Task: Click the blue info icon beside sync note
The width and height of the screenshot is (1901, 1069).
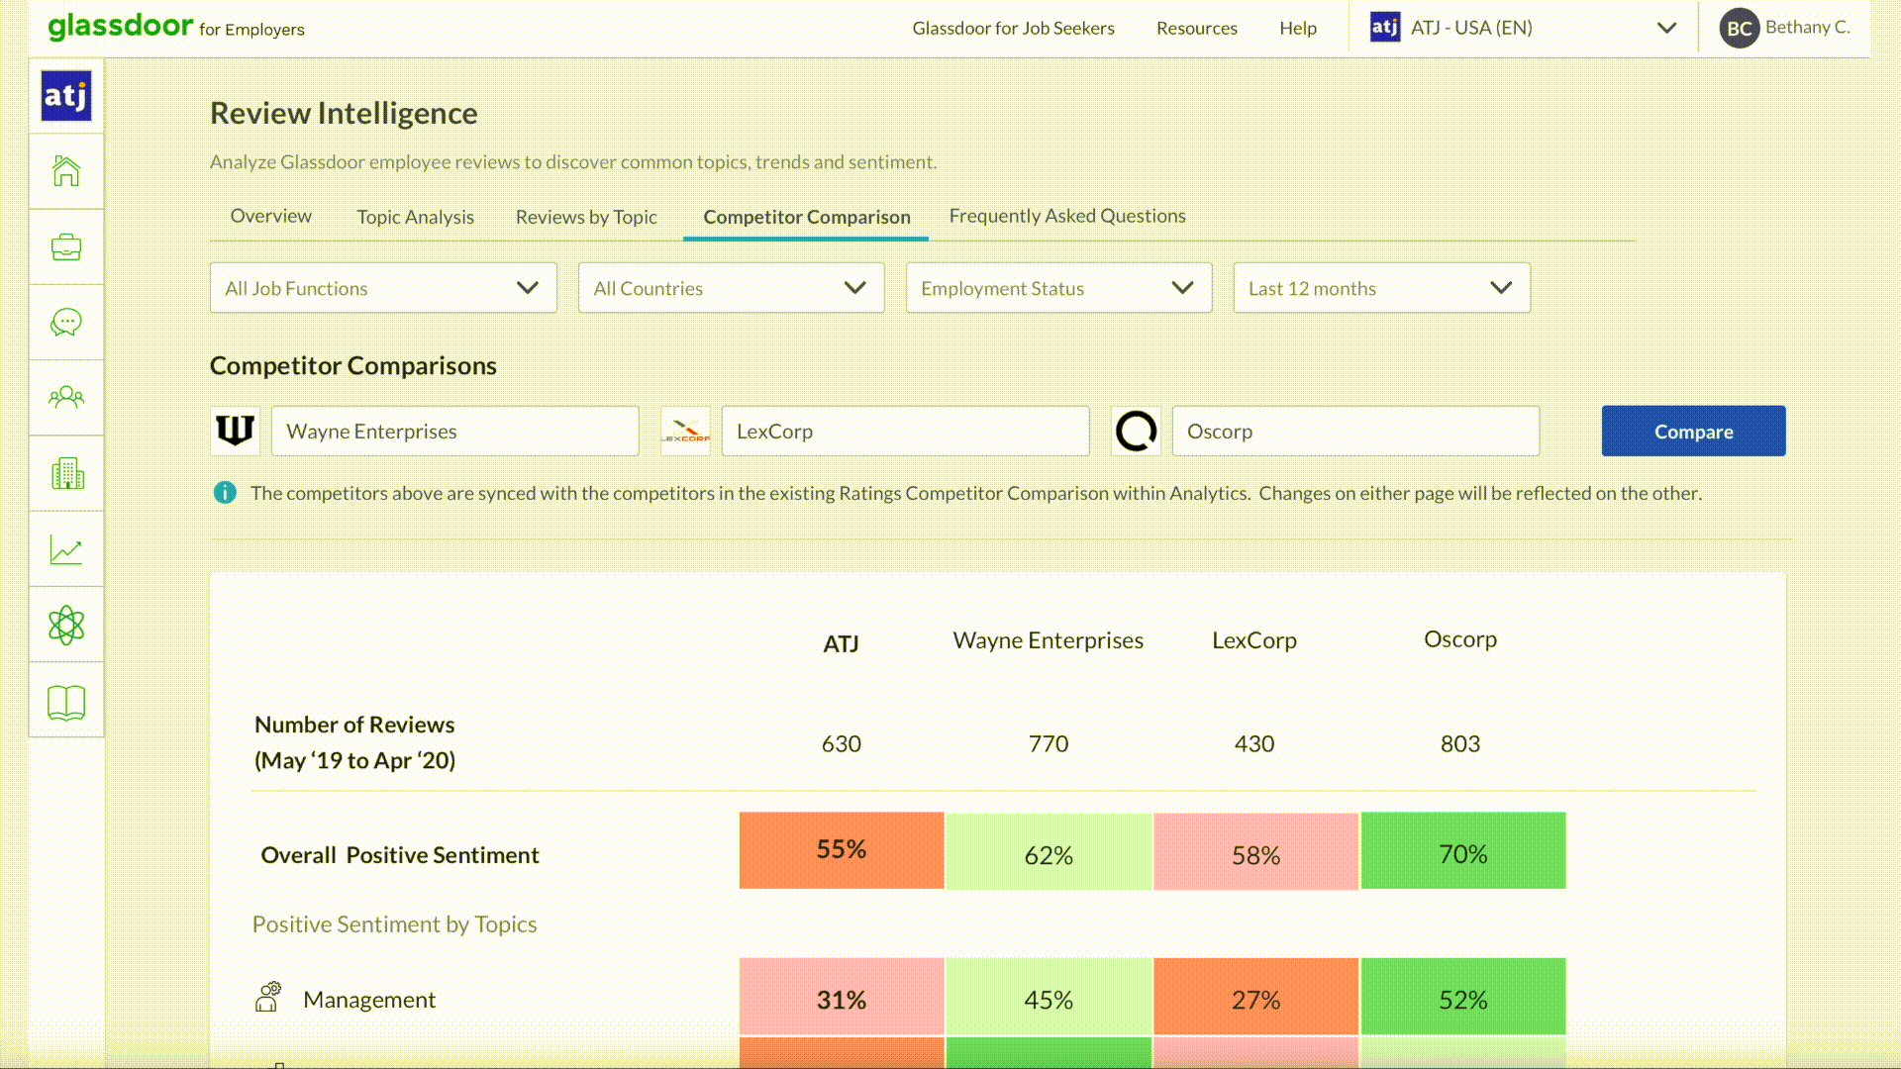Action: 225,493
